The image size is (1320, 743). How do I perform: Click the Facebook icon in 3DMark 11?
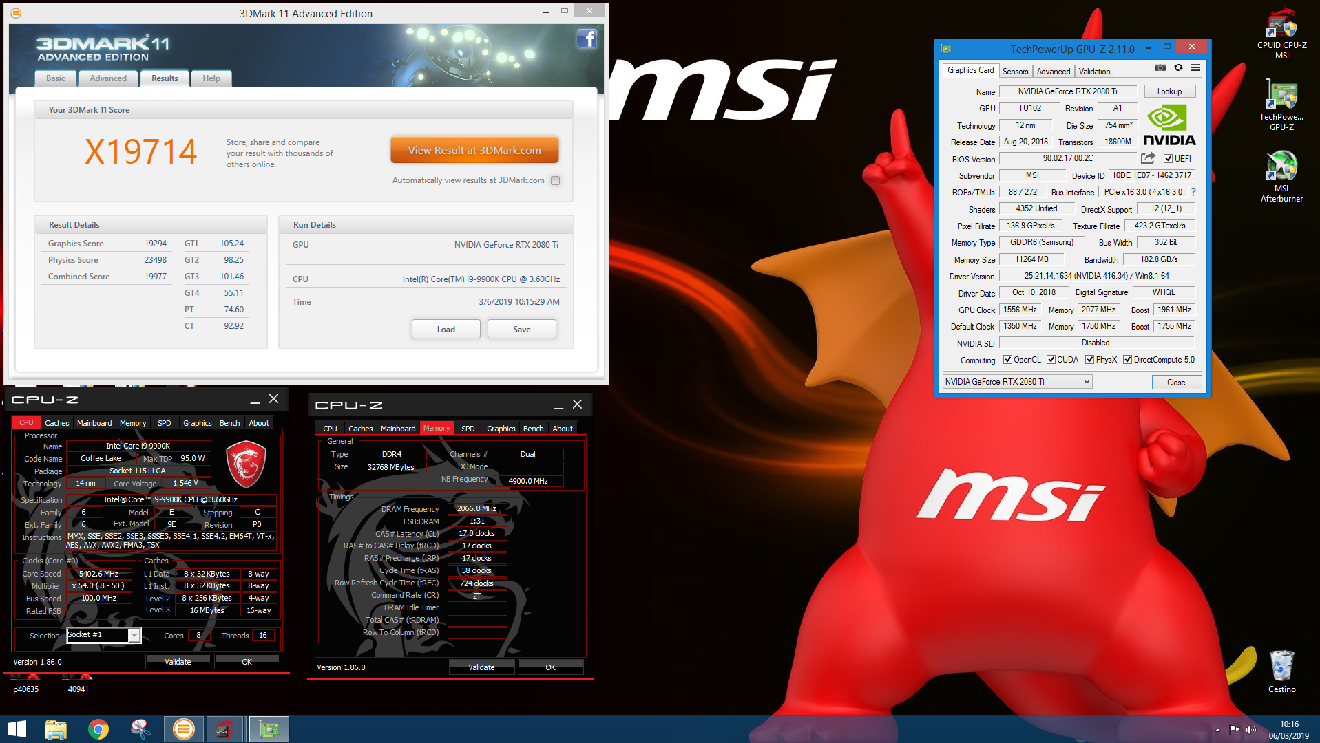coord(587,39)
